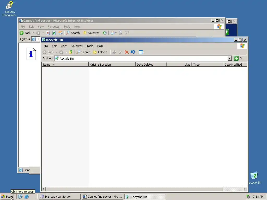The image size is (267, 200).
Task: Click History icon in Internet Explorer toolbar
Action: [105, 33]
